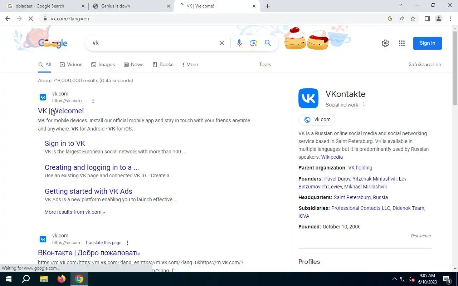Open muted volume tray icon
This screenshot has width=458, height=286.
(x=411, y=279)
